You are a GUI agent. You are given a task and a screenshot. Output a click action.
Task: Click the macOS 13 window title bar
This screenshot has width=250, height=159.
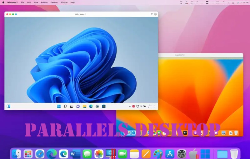point(201,55)
